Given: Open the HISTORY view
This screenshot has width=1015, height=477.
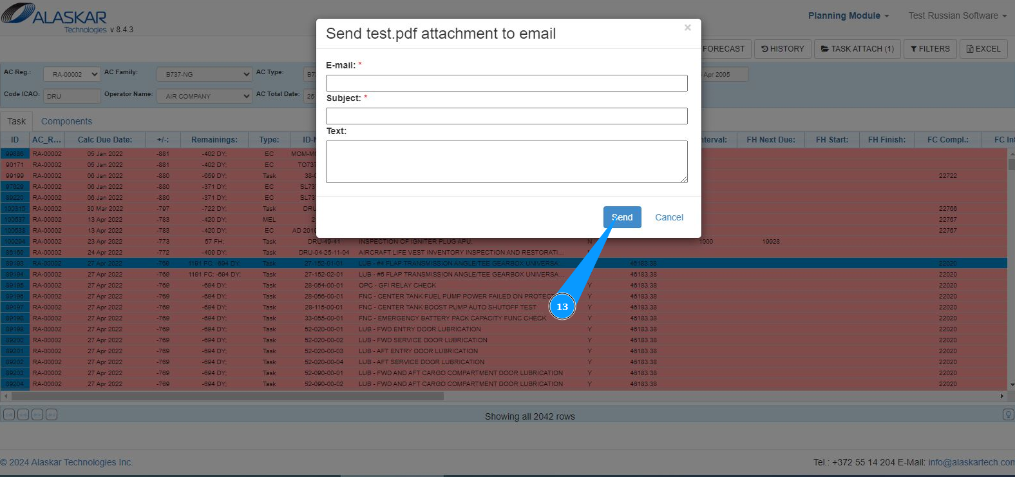Looking at the screenshot, I should tap(783, 49).
